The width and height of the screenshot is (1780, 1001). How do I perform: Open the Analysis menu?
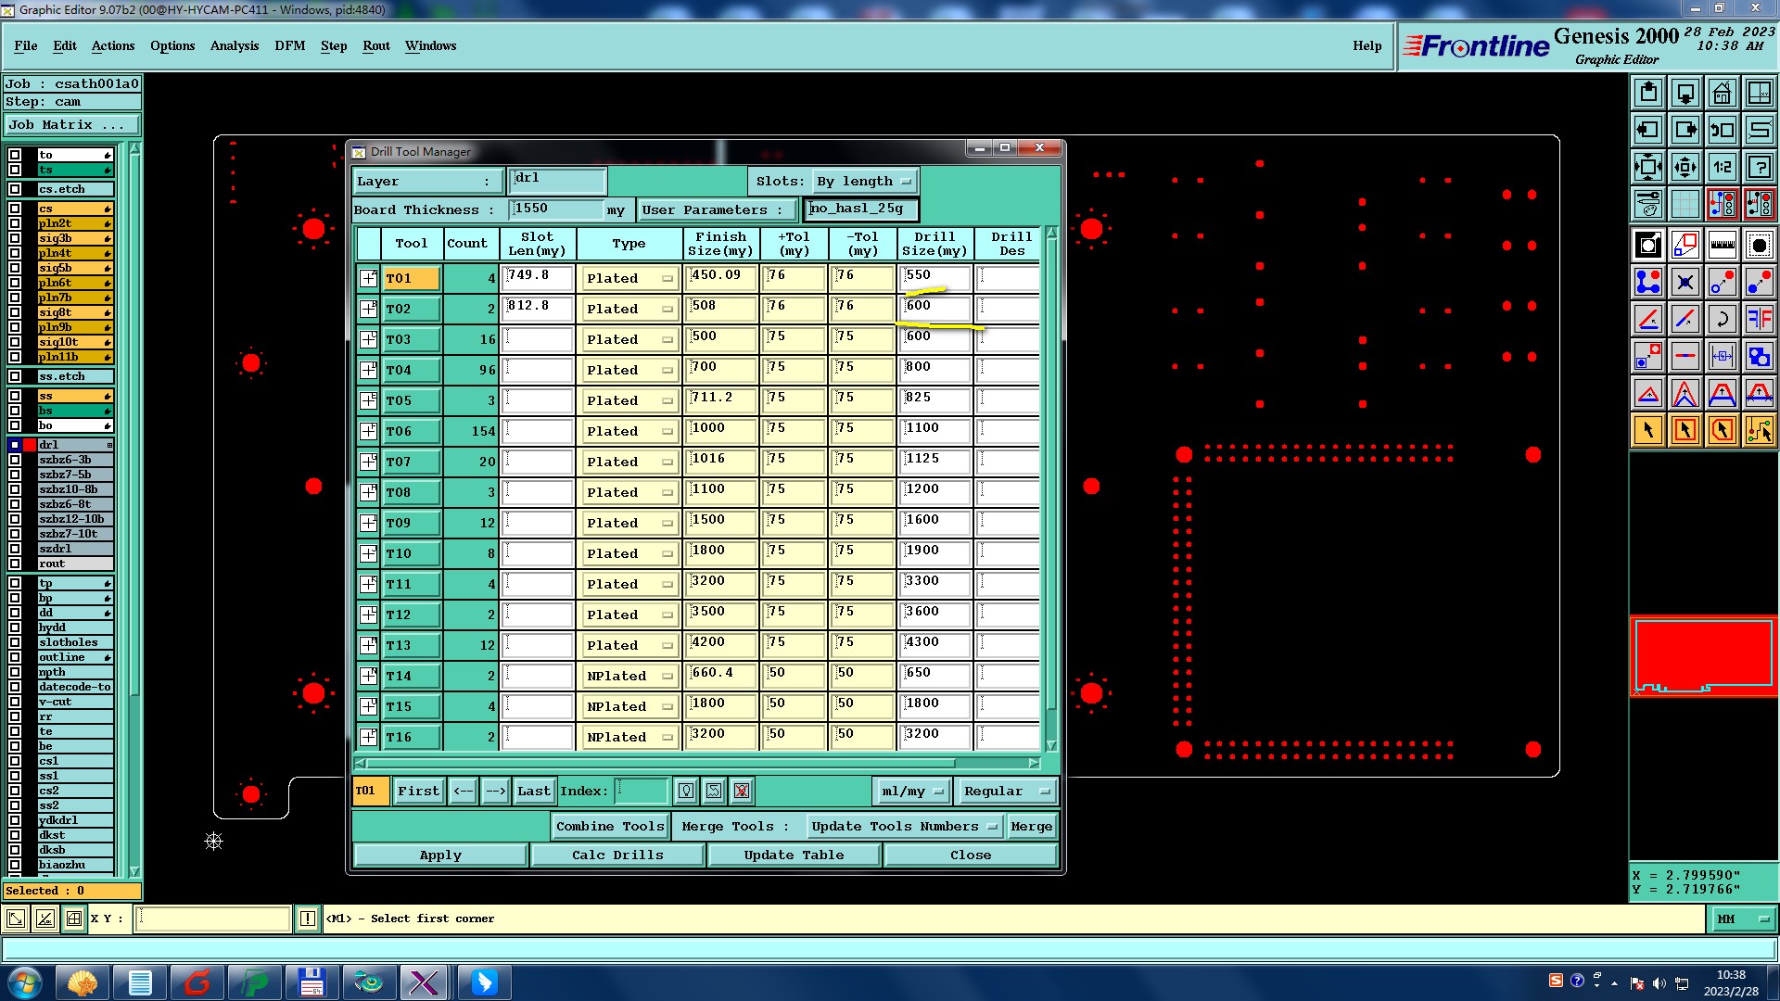(234, 46)
